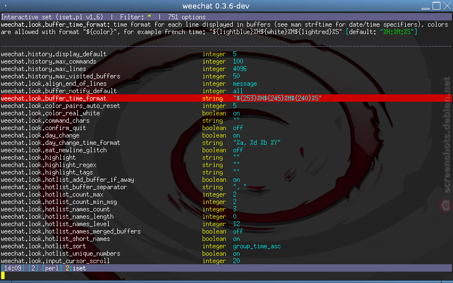Viewport: 453px width, 283px height.
Task: Select the weechat.history.max_lines option
Action: pos(226,69)
